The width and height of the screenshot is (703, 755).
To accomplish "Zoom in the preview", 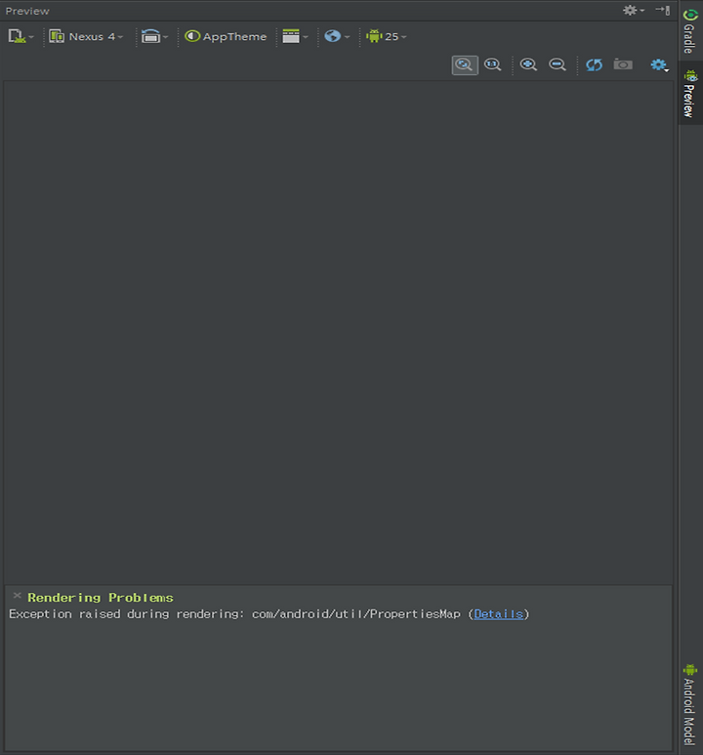I will 528,64.
